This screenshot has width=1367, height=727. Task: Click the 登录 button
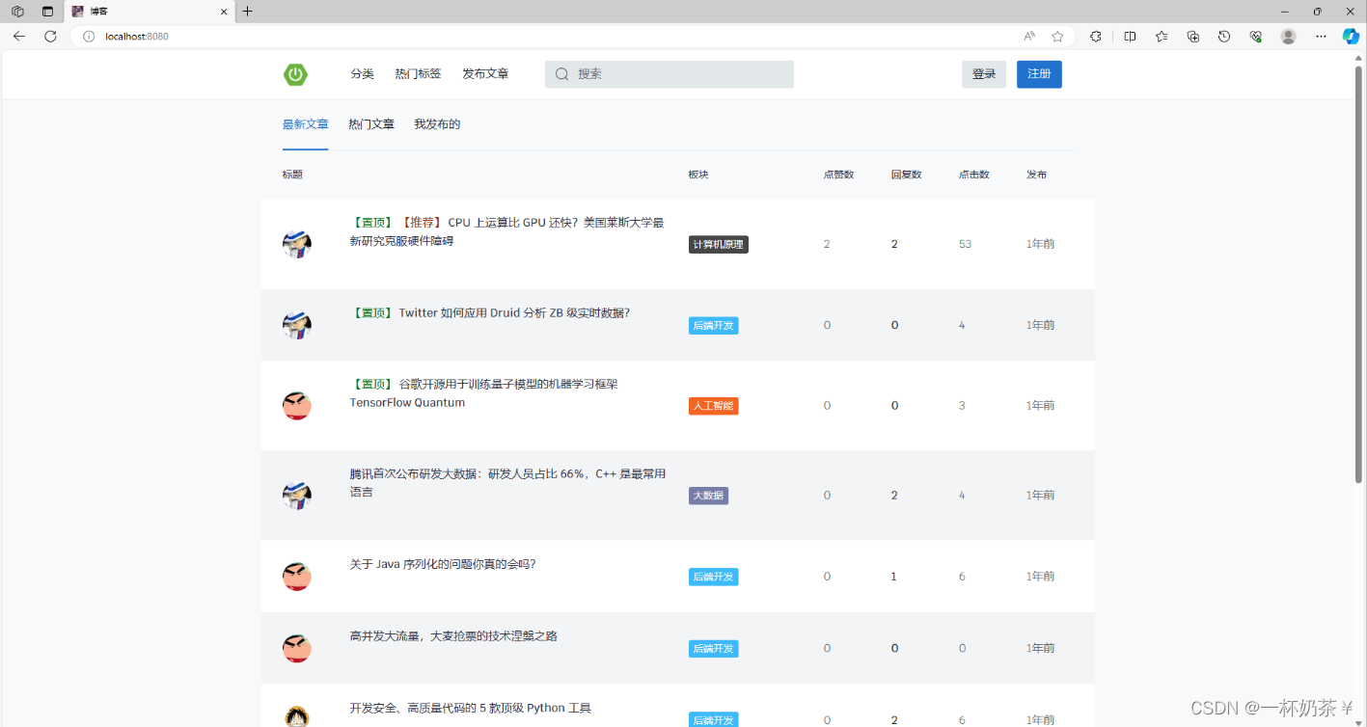click(x=984, y=74)
